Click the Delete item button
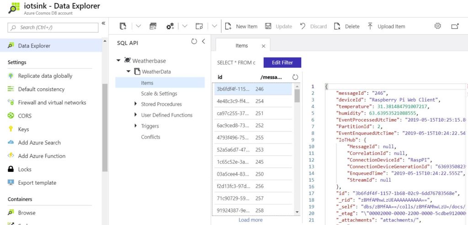This screenshot has height=225, width=468. click(x=346, y=26)
